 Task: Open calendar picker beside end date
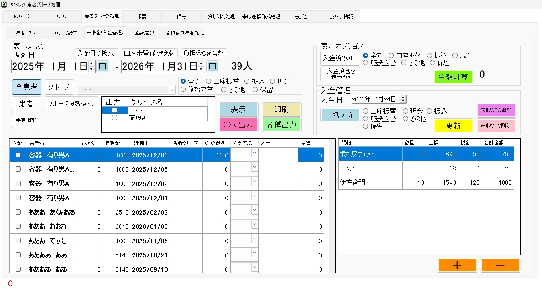pos(213,66)
